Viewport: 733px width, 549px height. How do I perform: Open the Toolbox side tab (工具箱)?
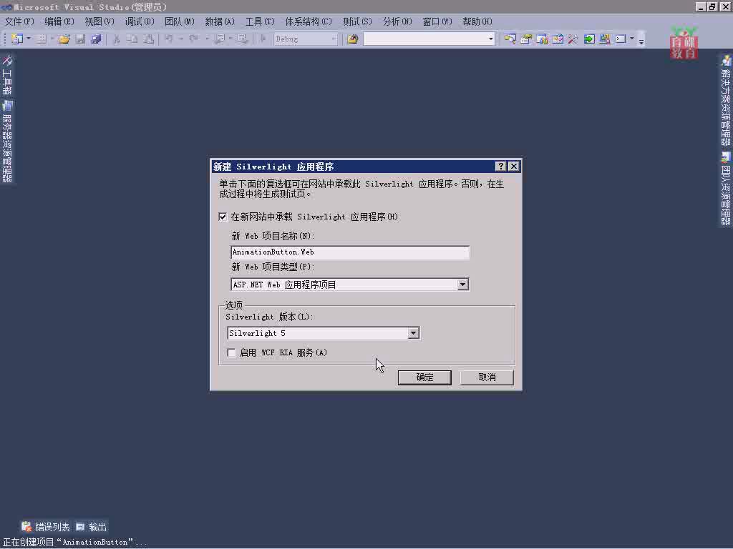click(x=7, y=74)
